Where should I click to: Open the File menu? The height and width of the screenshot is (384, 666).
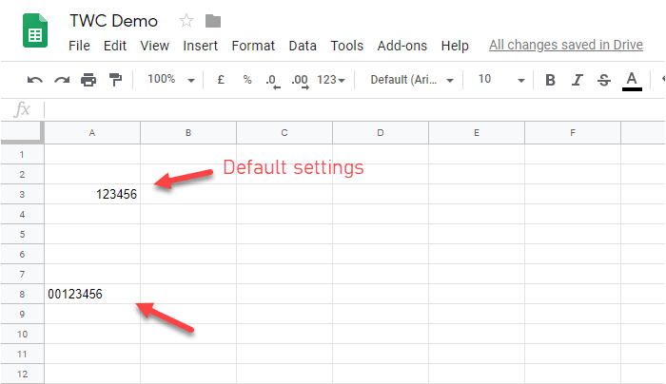click(79, 46)
